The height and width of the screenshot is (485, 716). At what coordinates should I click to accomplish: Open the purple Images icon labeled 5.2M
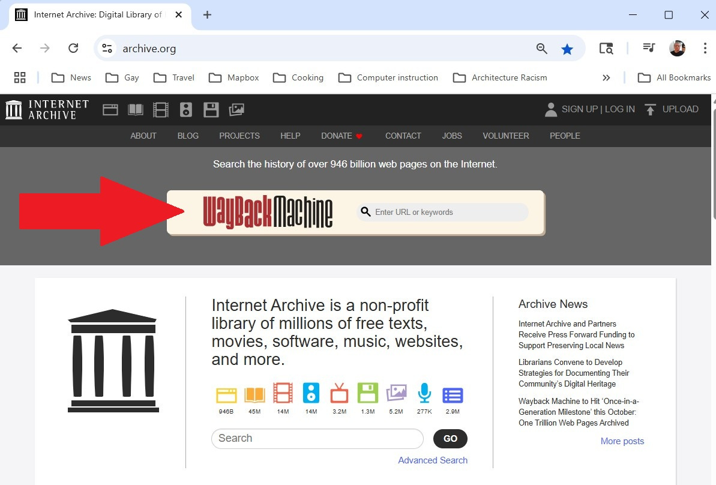(x=396, y=393)
